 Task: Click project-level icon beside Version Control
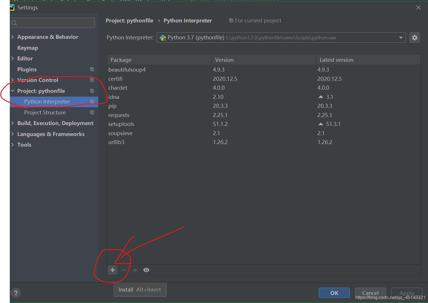pos(92,80)
